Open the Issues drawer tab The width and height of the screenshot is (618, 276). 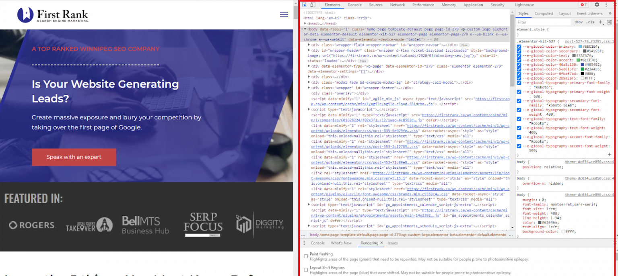[x=392, y=243]
